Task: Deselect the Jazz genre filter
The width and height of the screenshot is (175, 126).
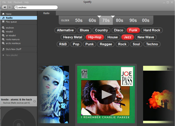Action: point(127,37)
